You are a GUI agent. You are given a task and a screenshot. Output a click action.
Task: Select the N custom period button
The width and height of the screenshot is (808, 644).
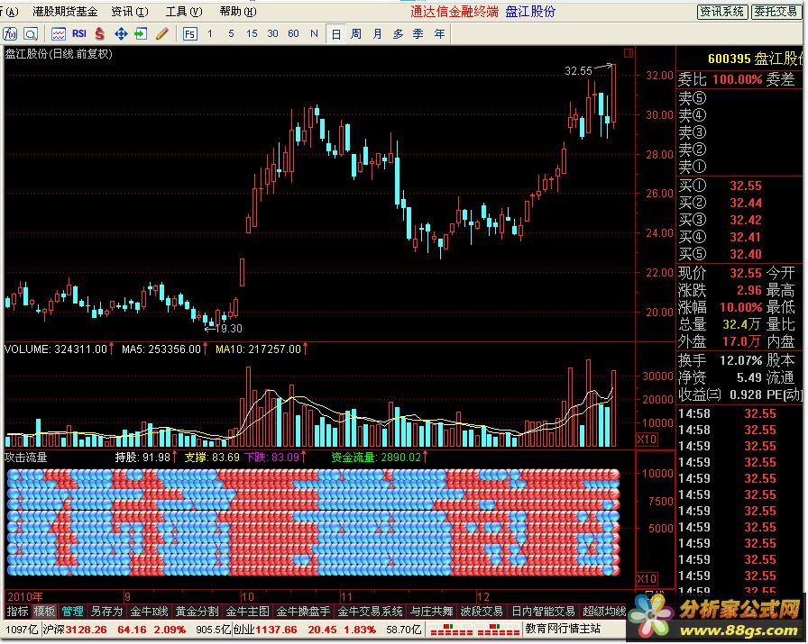coord(314,34)
